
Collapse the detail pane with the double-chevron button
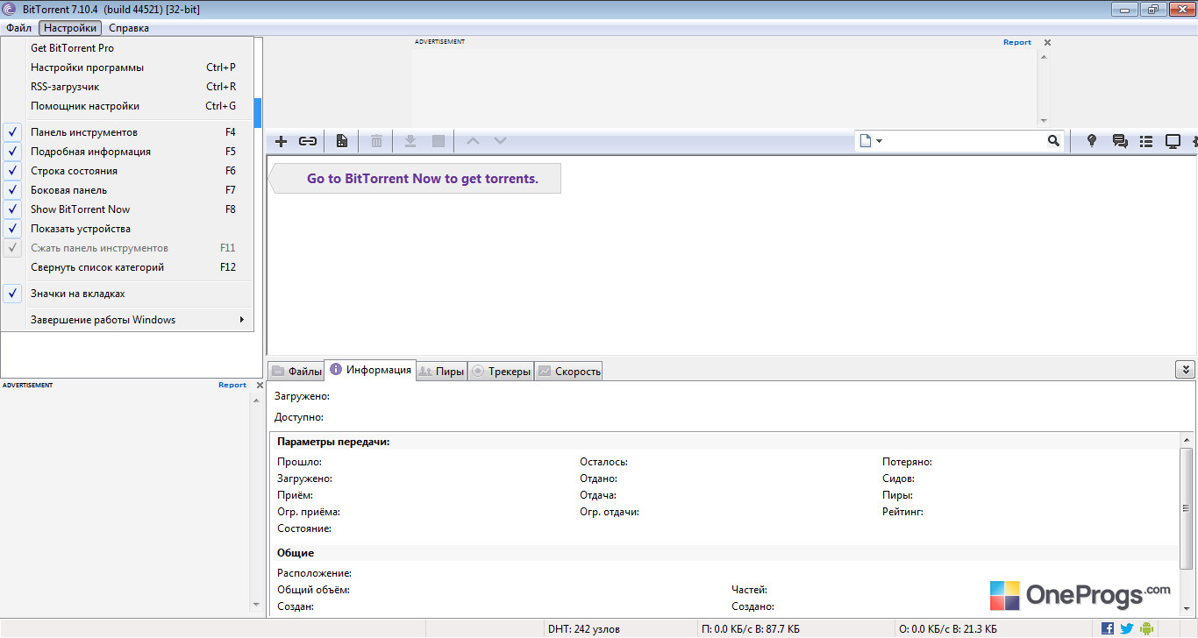click(1185, 370)
